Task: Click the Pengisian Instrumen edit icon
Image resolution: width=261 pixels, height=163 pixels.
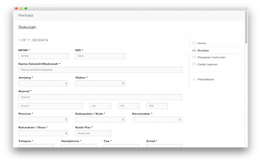Action: [x=194, y=57]
